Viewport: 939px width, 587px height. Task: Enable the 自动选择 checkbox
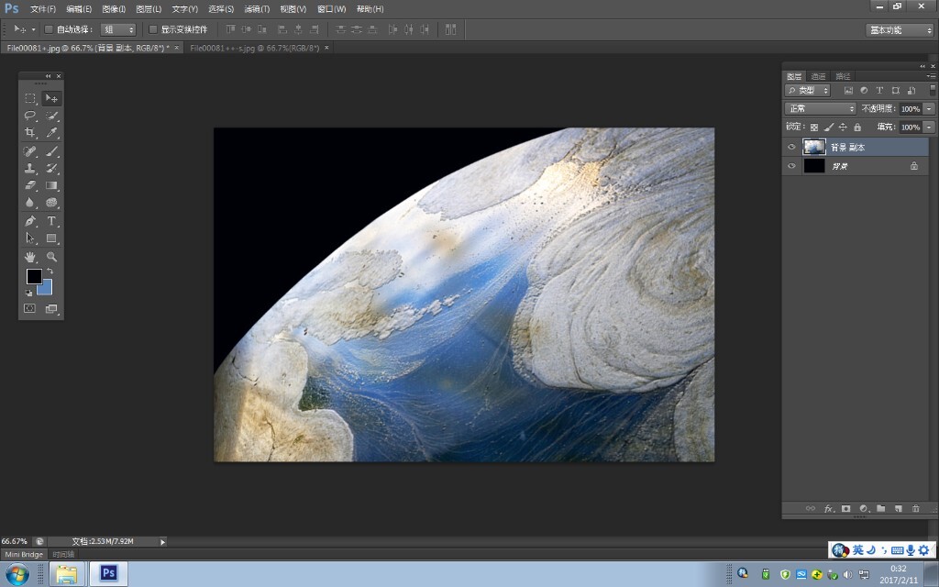(x=50, y=29)
